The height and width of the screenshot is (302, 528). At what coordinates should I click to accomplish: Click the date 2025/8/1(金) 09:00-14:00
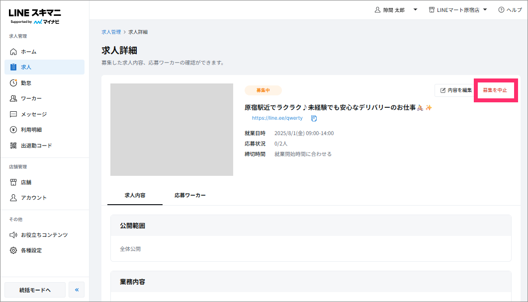click(x=304, y=133)
